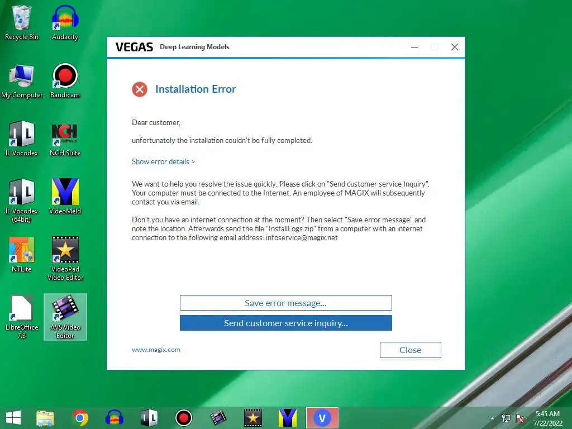This screenshot has height=429, width=572.
Task: Switch to the VEGAS installer taskbar button
Action: [x=322, y=418]
